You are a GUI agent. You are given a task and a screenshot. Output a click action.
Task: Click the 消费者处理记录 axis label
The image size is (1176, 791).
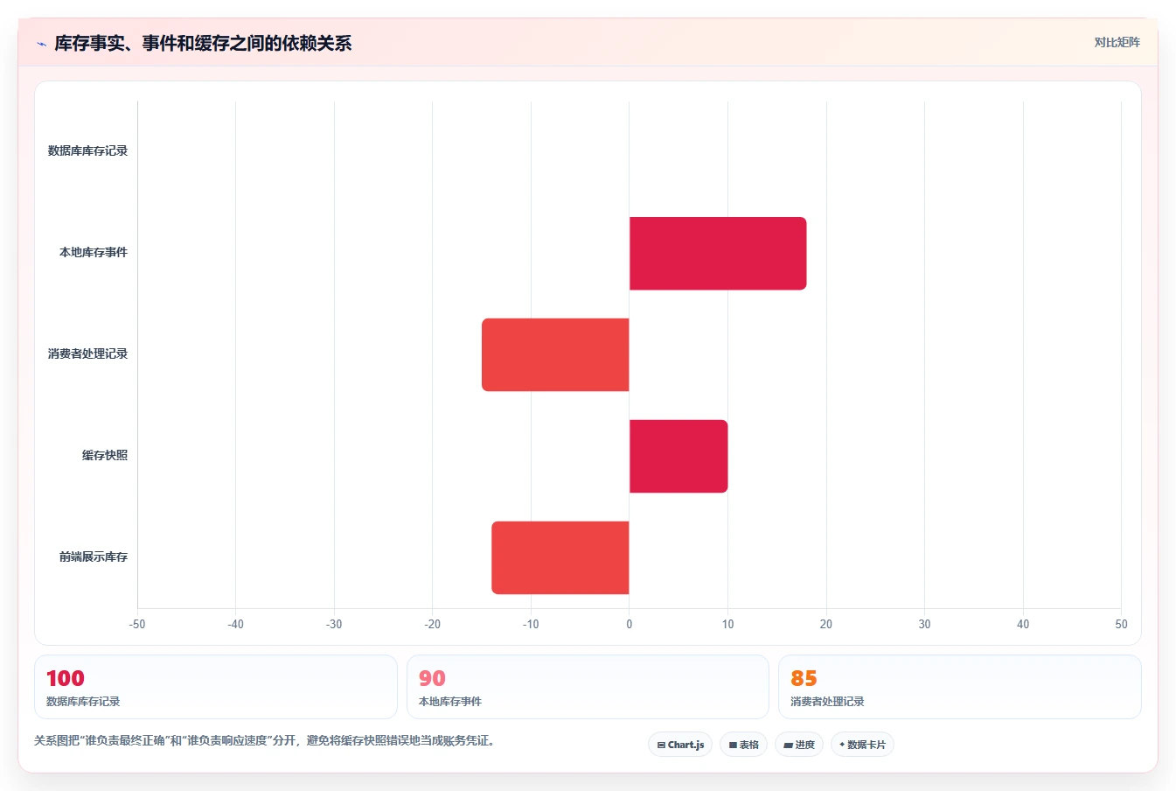[87, 353]
